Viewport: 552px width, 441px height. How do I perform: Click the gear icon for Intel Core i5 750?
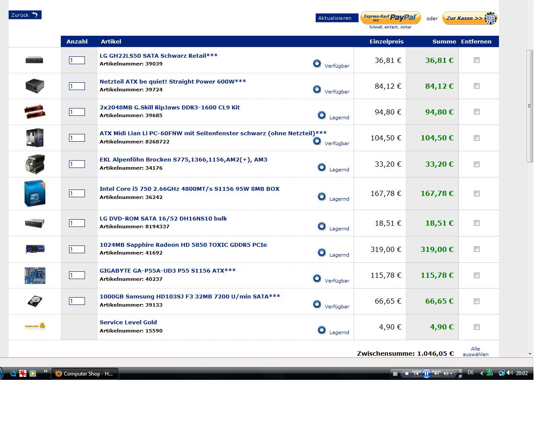pyautogui.click(x=322, y=196)
